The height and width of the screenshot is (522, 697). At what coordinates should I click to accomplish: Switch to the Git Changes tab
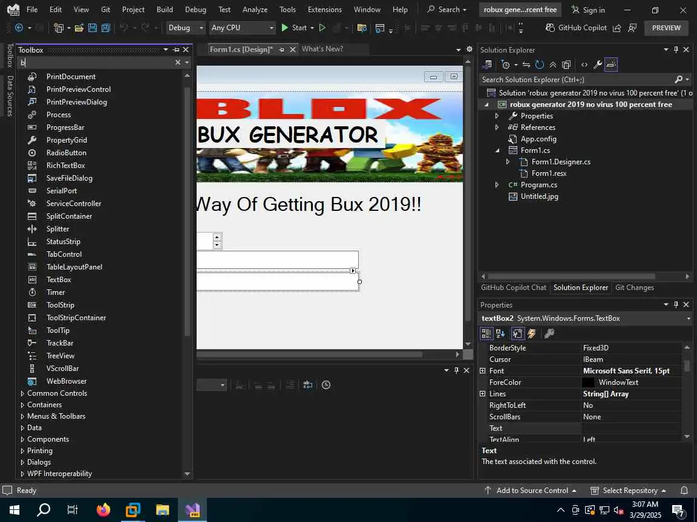(634, 287)
